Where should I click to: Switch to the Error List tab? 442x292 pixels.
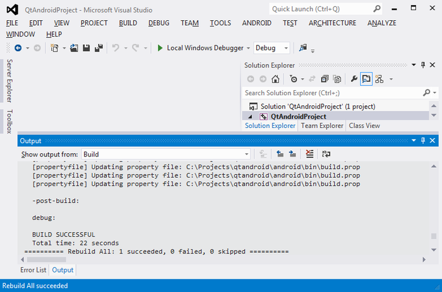tap(33, 270)
